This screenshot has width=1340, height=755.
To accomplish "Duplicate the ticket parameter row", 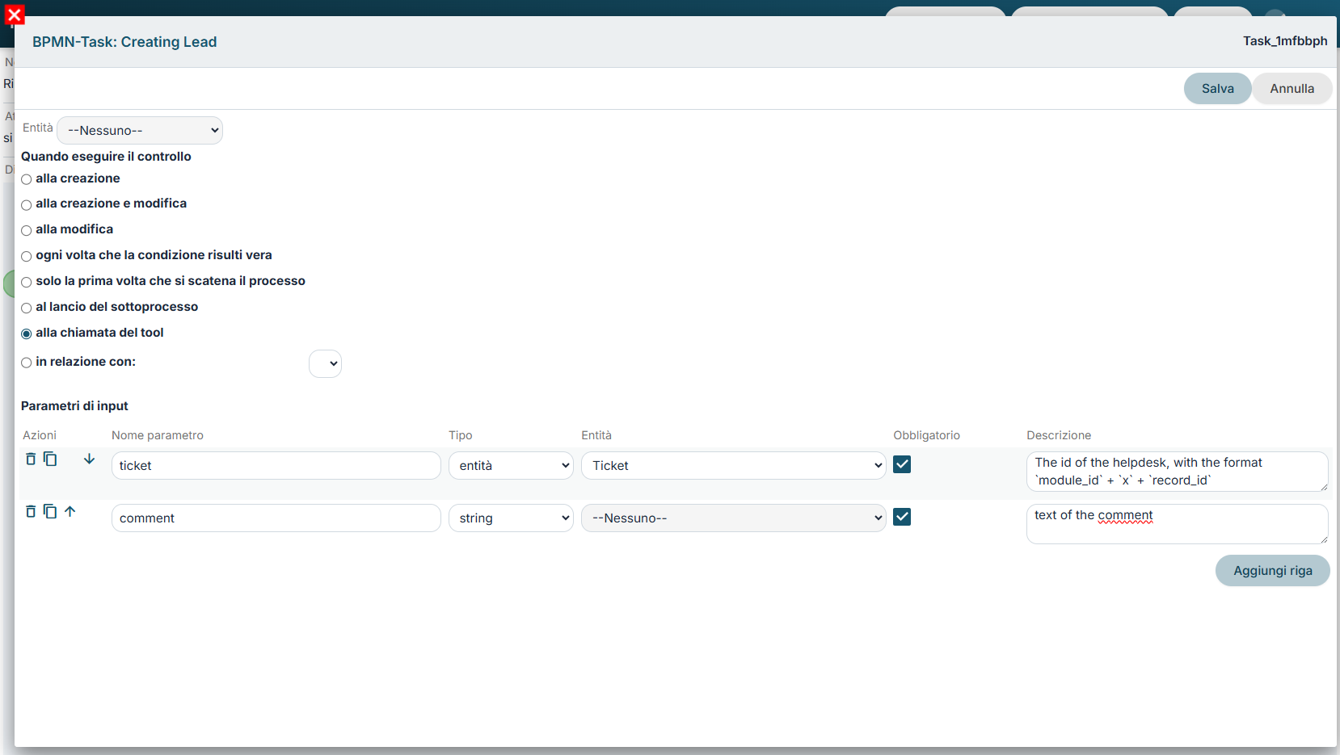I will [50, 459].
